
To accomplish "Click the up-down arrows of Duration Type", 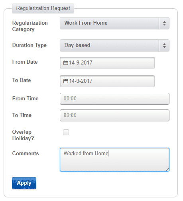I will point(164,45).
